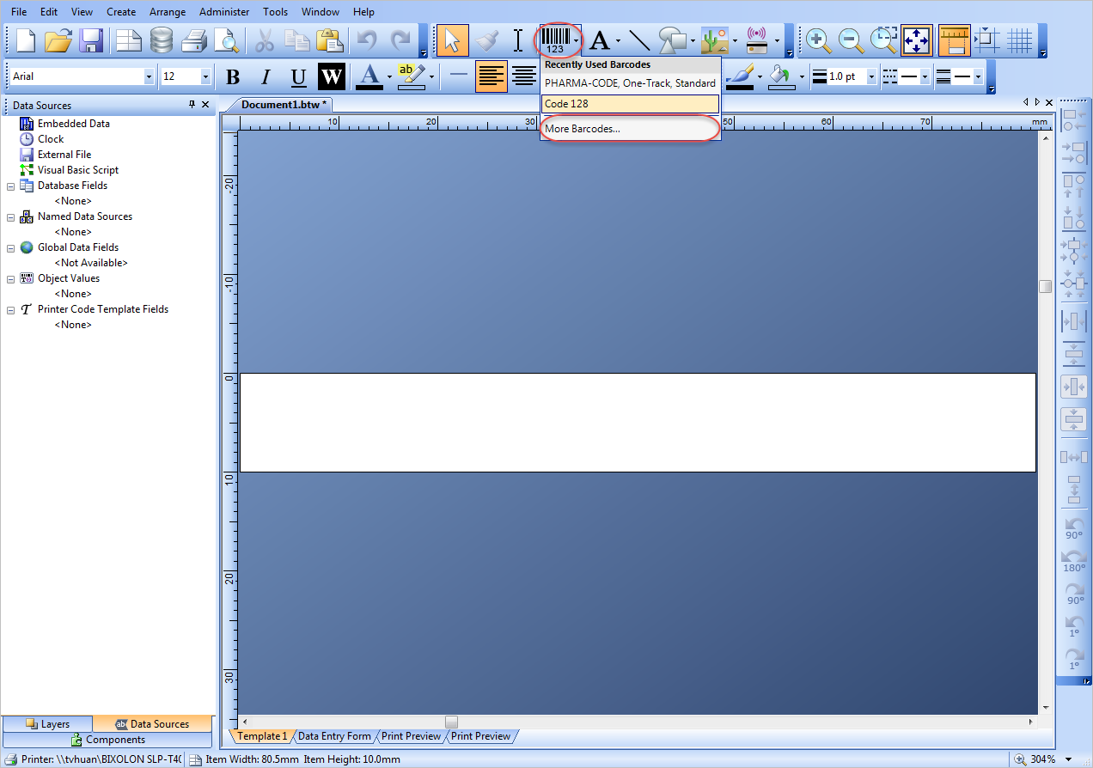This screenshot has height=768, width=1093.
Task: Select Visual Basic Script data source
Action: click(78, 170)
